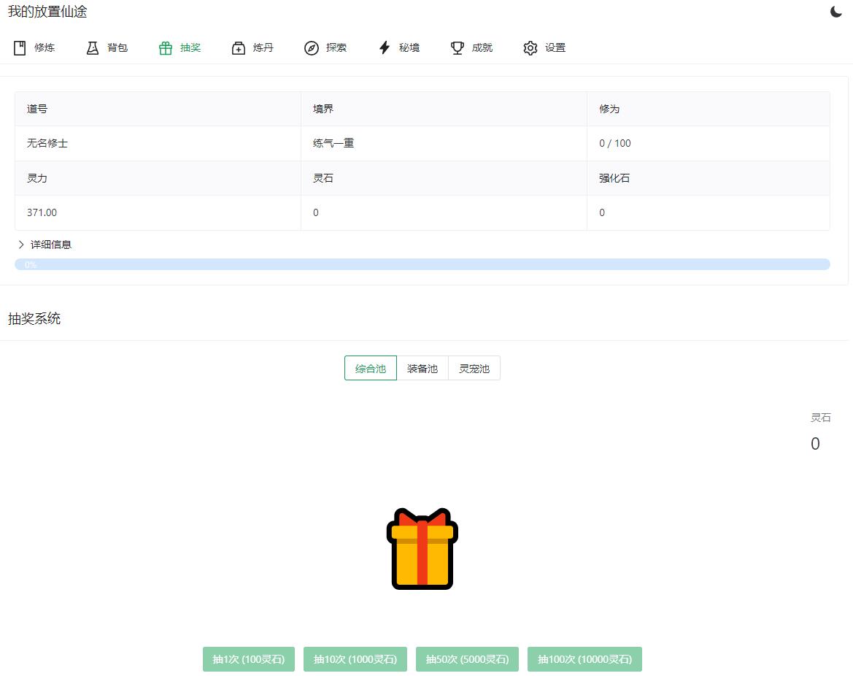
Task: Click the 练气一重 realm cell
Action: tap(444, 143)
